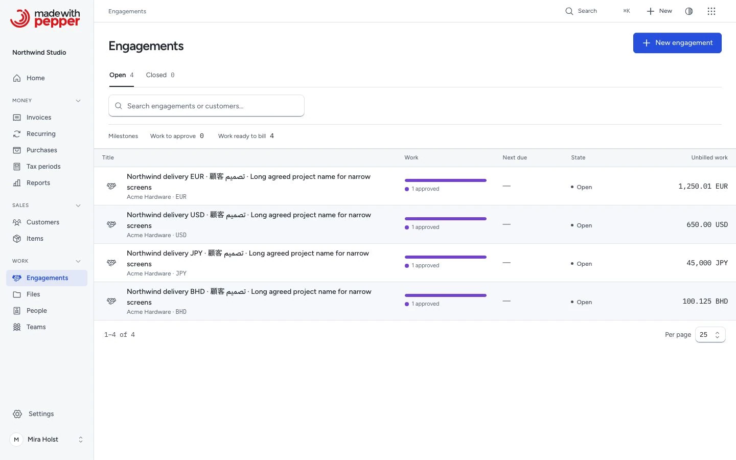This screenshot has width=736, height=460.
Task: Click the Engagements breadcrumb
Action: (127, 11)
